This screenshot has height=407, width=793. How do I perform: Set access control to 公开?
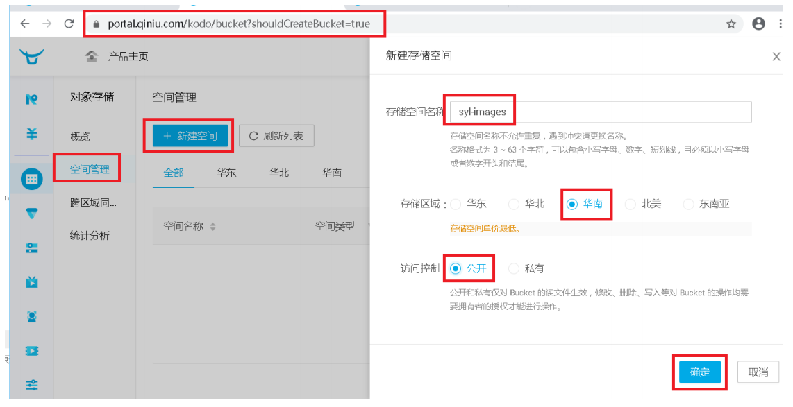(x=456, y=268)
